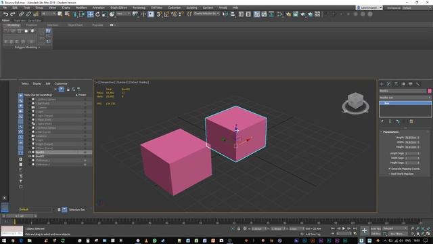Toggle the lock icon in Scene Explorer toolbar
Viewport: 433px width, 244px height.
tap(68, 89)
